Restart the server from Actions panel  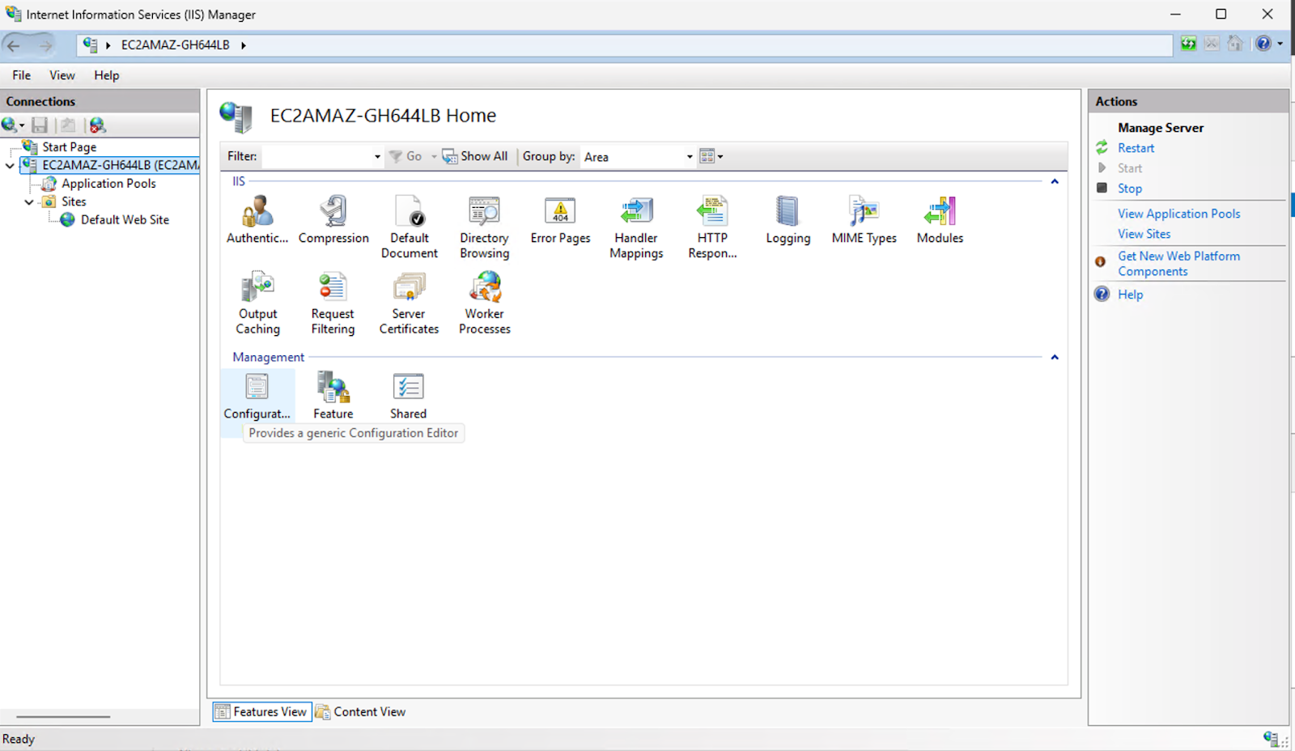1136,147
